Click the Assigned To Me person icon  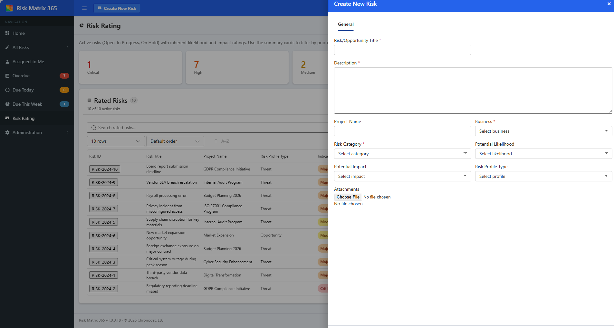tap(7, 62)
